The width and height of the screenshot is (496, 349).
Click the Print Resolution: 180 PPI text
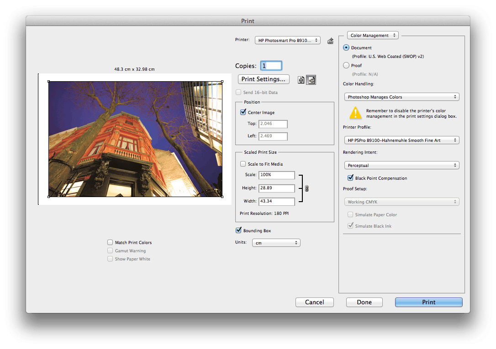pos(264,214)
